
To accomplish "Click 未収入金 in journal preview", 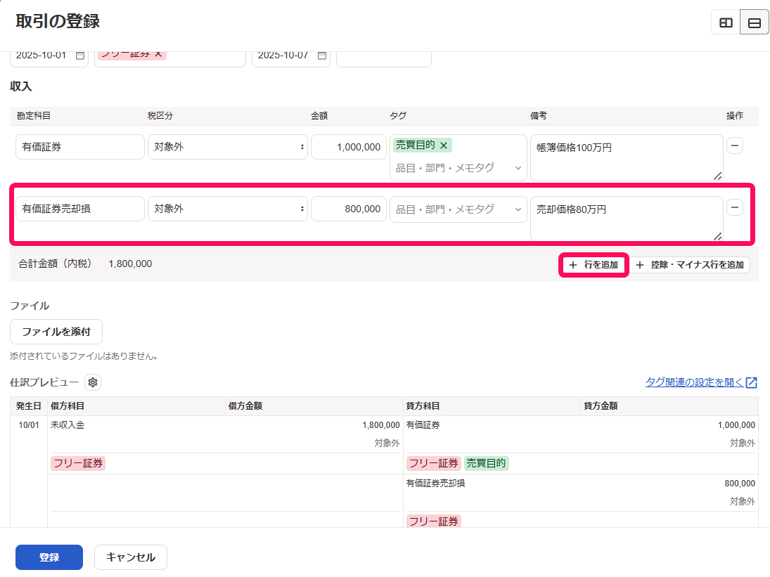I will point(68,425).
